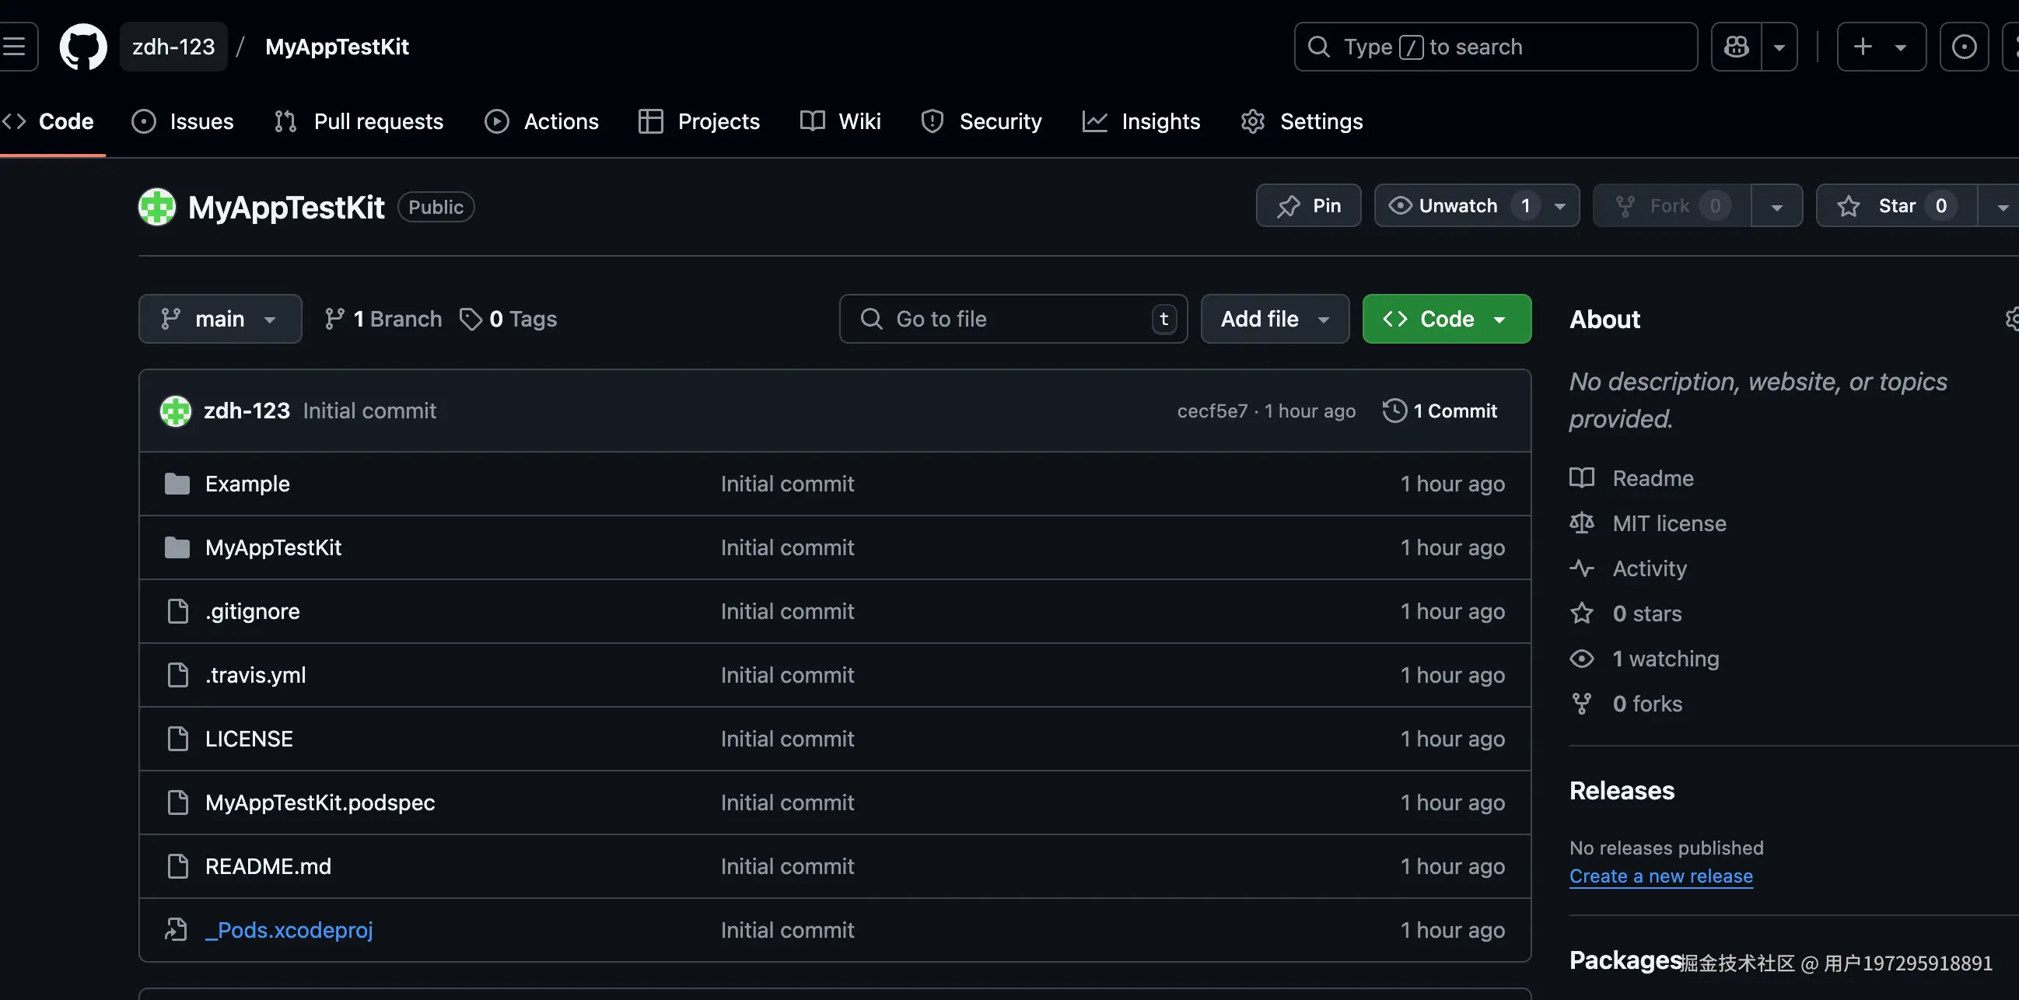Open the hamburger navigation menu icon
The width and height of the screenshot is (2019, 1000).
14,47
